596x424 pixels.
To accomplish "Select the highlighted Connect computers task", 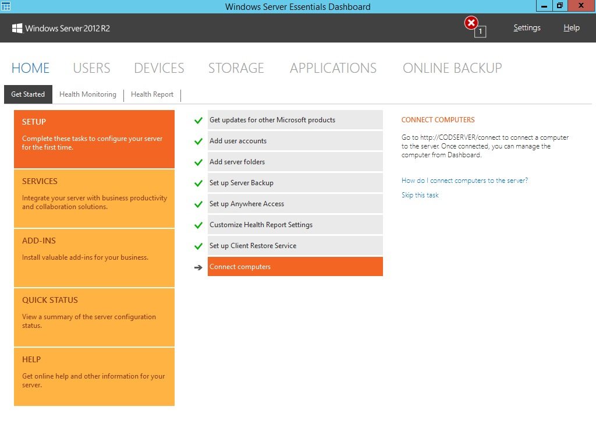I will [295, 267].
